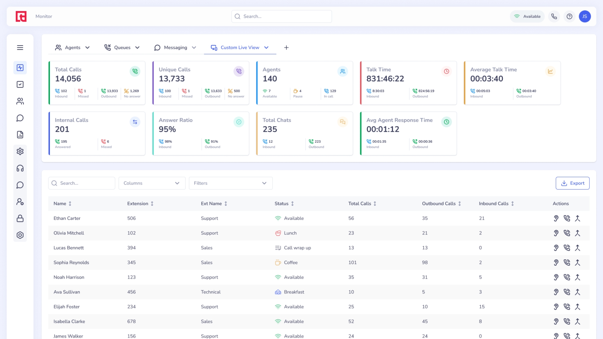Click the Export button

(x=573, y=183)
